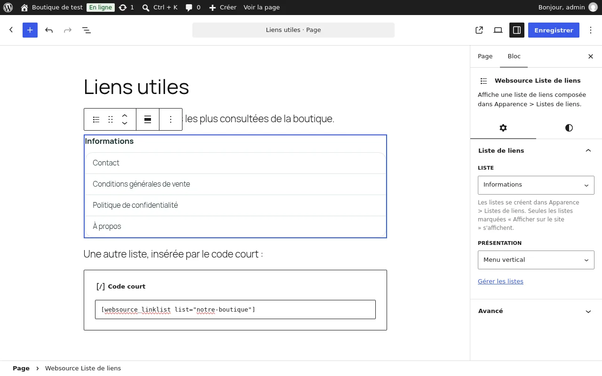Click the En ligne status badge
Screen dimensions: 602x376
(101, 8)
